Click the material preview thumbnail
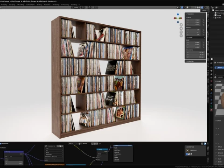224x168 pixels. click(219, 99)
